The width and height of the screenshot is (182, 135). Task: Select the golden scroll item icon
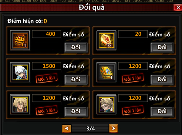[106, 40]
